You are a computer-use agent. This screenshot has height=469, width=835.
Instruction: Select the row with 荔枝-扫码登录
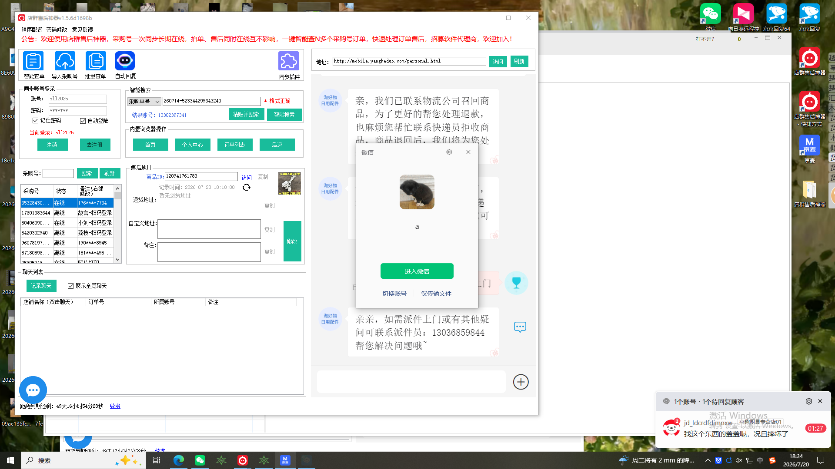coord(67,233)
